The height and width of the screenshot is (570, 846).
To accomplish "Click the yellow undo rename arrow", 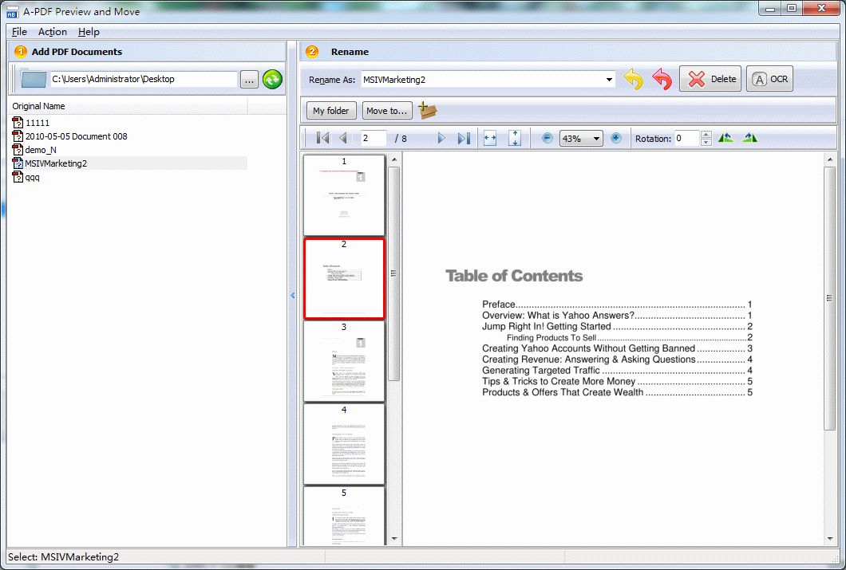I will (x=634, y=79).
